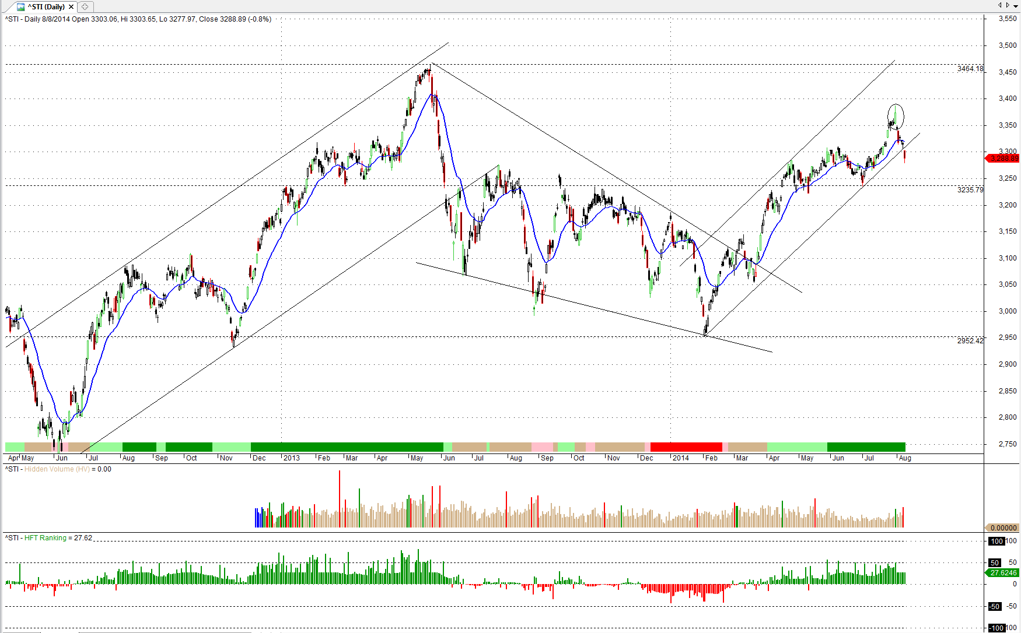Click the 2013 marker on the date axis
The width and height of the screenshot is (1021, 633).
pos(291,458)
